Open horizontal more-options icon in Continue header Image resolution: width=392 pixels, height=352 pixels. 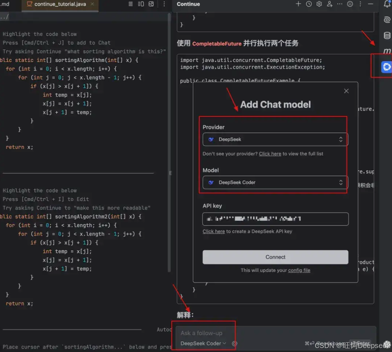click(339, 4)
